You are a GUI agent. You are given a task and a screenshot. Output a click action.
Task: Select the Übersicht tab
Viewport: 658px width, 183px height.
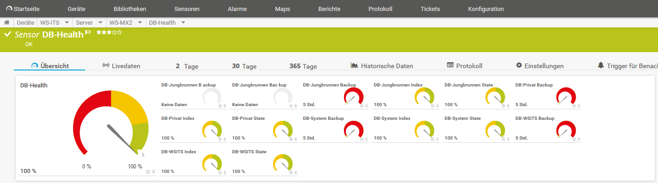[50, 66]
